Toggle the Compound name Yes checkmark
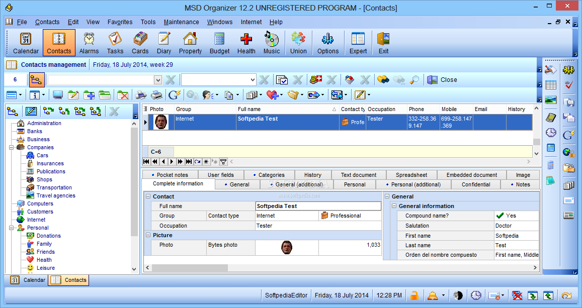The width and height of the screenshot is (582, 308). coord(500,216)
